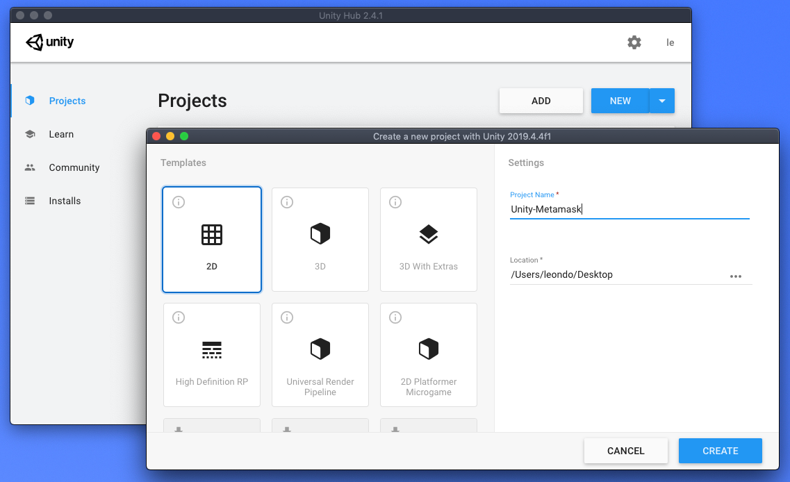Select the 2D project template
790x482 pixels.
(x=211, y=239)
